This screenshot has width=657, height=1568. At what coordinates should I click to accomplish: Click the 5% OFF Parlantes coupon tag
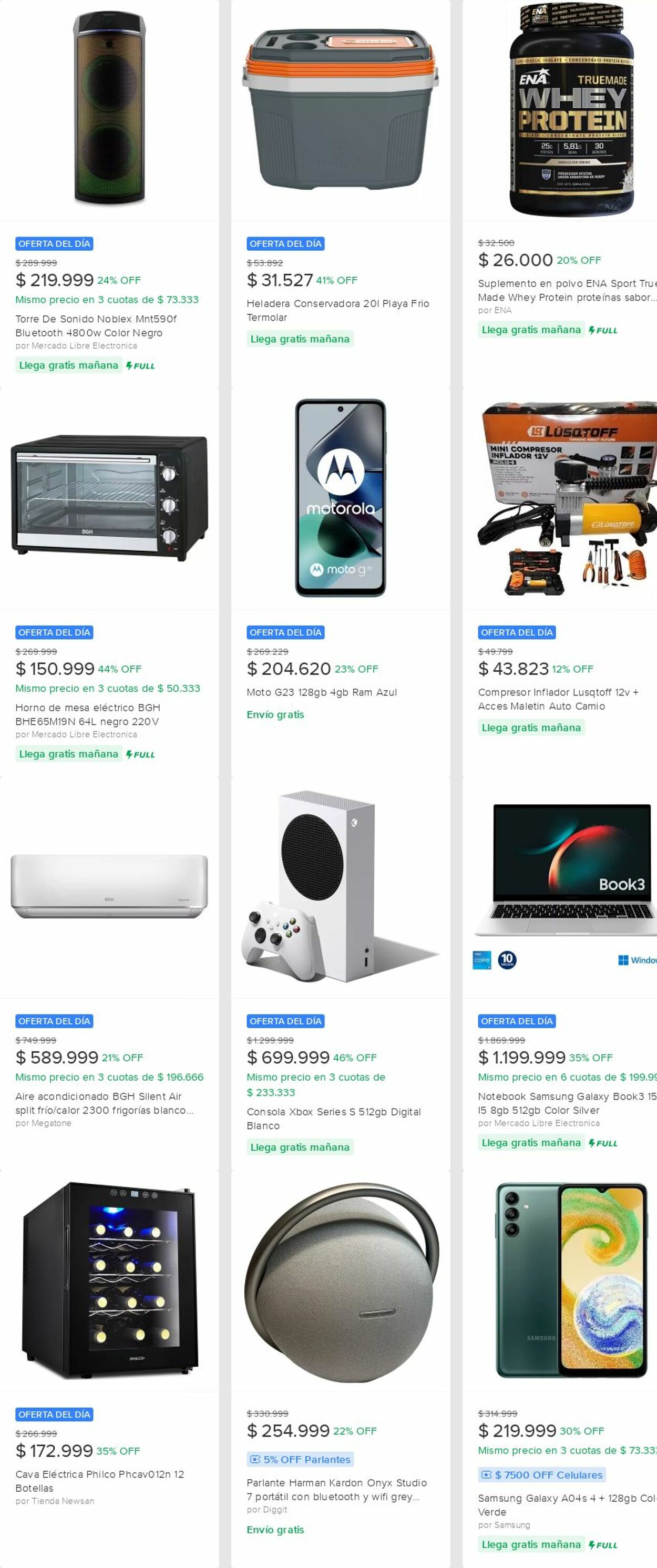(x=300, y=1460)
